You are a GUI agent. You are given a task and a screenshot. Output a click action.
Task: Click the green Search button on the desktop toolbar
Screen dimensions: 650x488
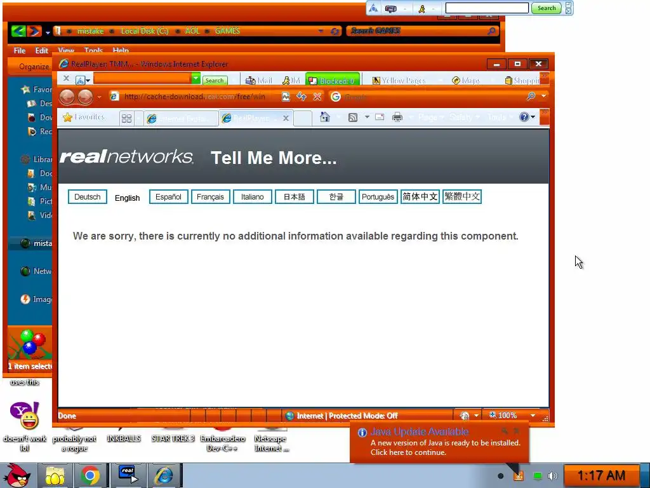point(547,8)
